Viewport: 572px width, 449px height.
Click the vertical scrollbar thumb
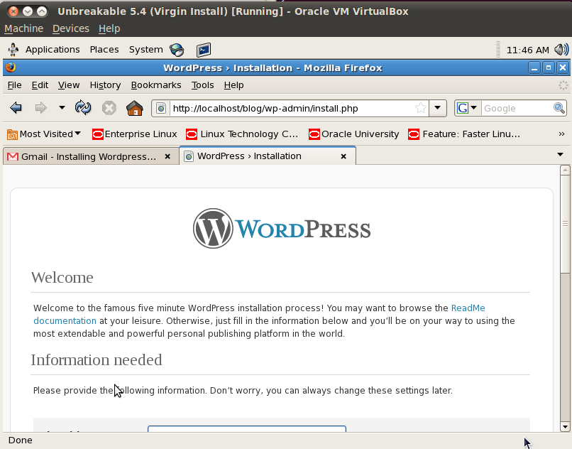[x=565, y=224]
